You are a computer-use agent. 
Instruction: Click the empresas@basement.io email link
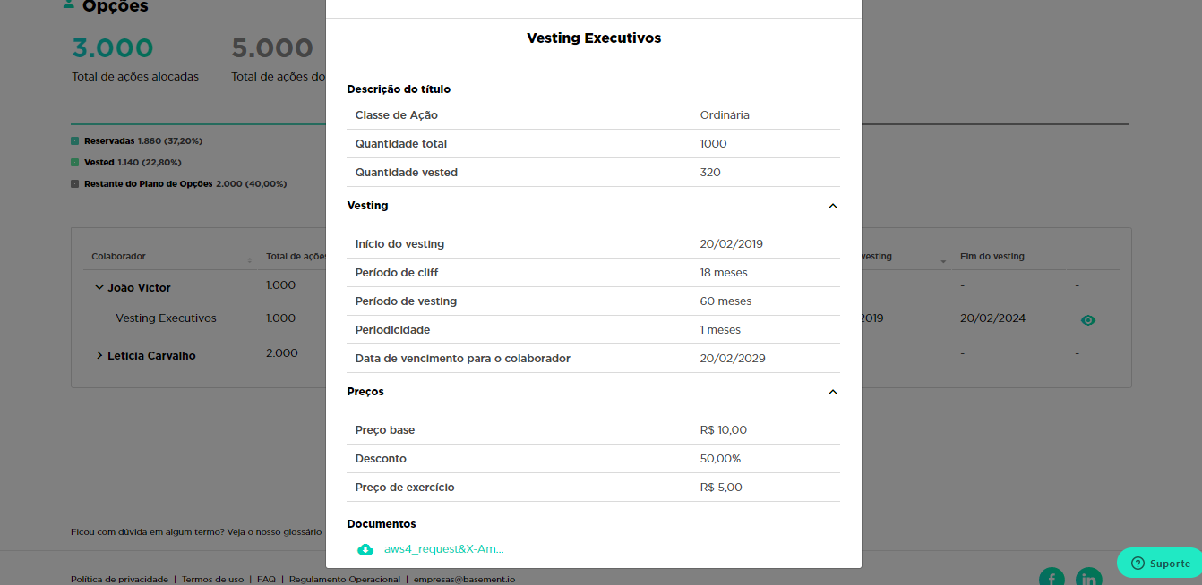click(464, 579)
